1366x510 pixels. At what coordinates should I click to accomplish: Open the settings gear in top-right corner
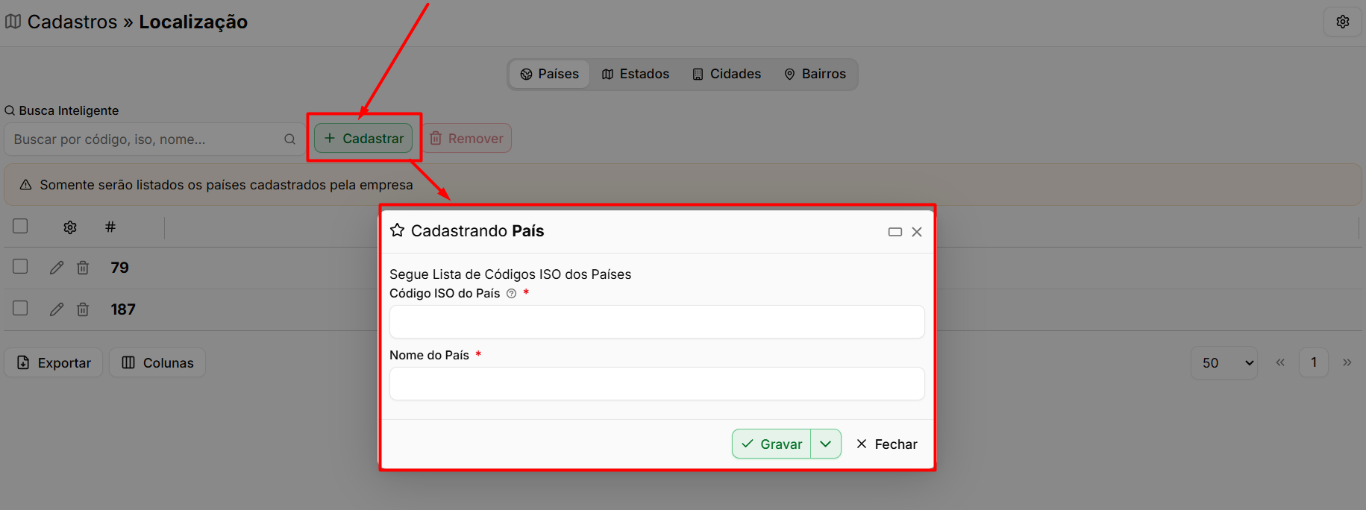coord(1342,22)
